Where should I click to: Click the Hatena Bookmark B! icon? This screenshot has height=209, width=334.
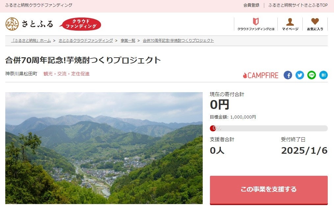click(323, 75)
